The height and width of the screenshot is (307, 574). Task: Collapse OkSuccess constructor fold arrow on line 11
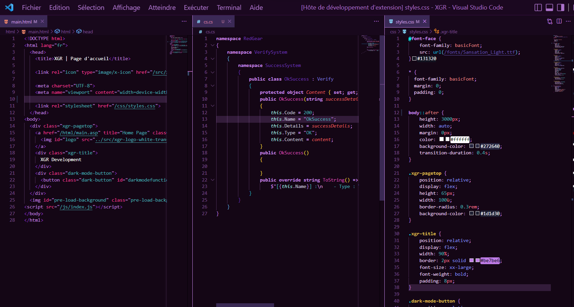tap(212, 106)
